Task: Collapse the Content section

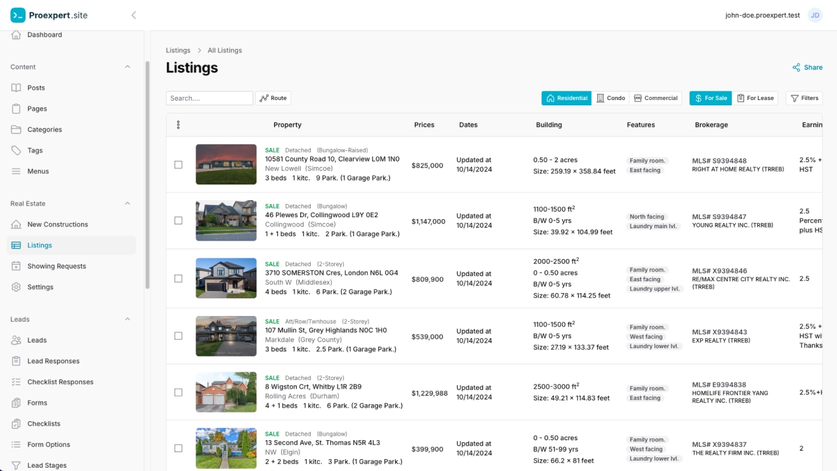Action: 128,67
